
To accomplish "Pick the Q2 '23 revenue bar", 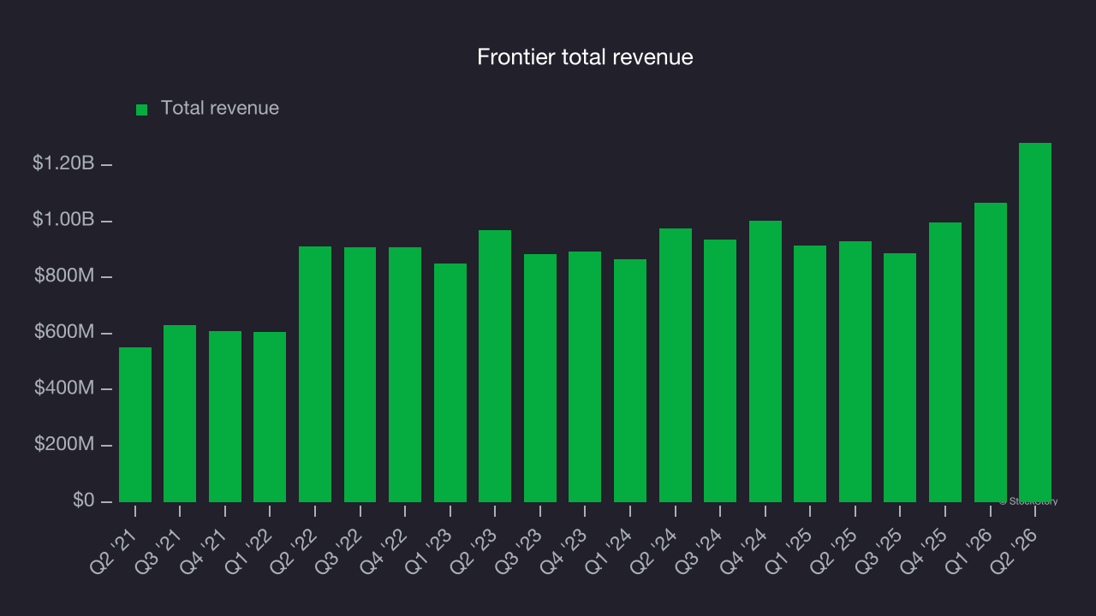I will pos(495,366).
